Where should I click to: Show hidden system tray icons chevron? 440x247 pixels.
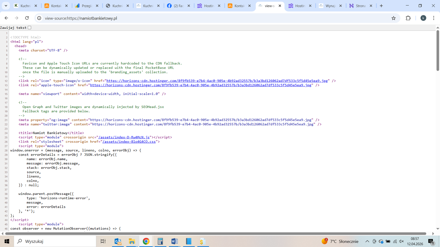coord(367,241)
